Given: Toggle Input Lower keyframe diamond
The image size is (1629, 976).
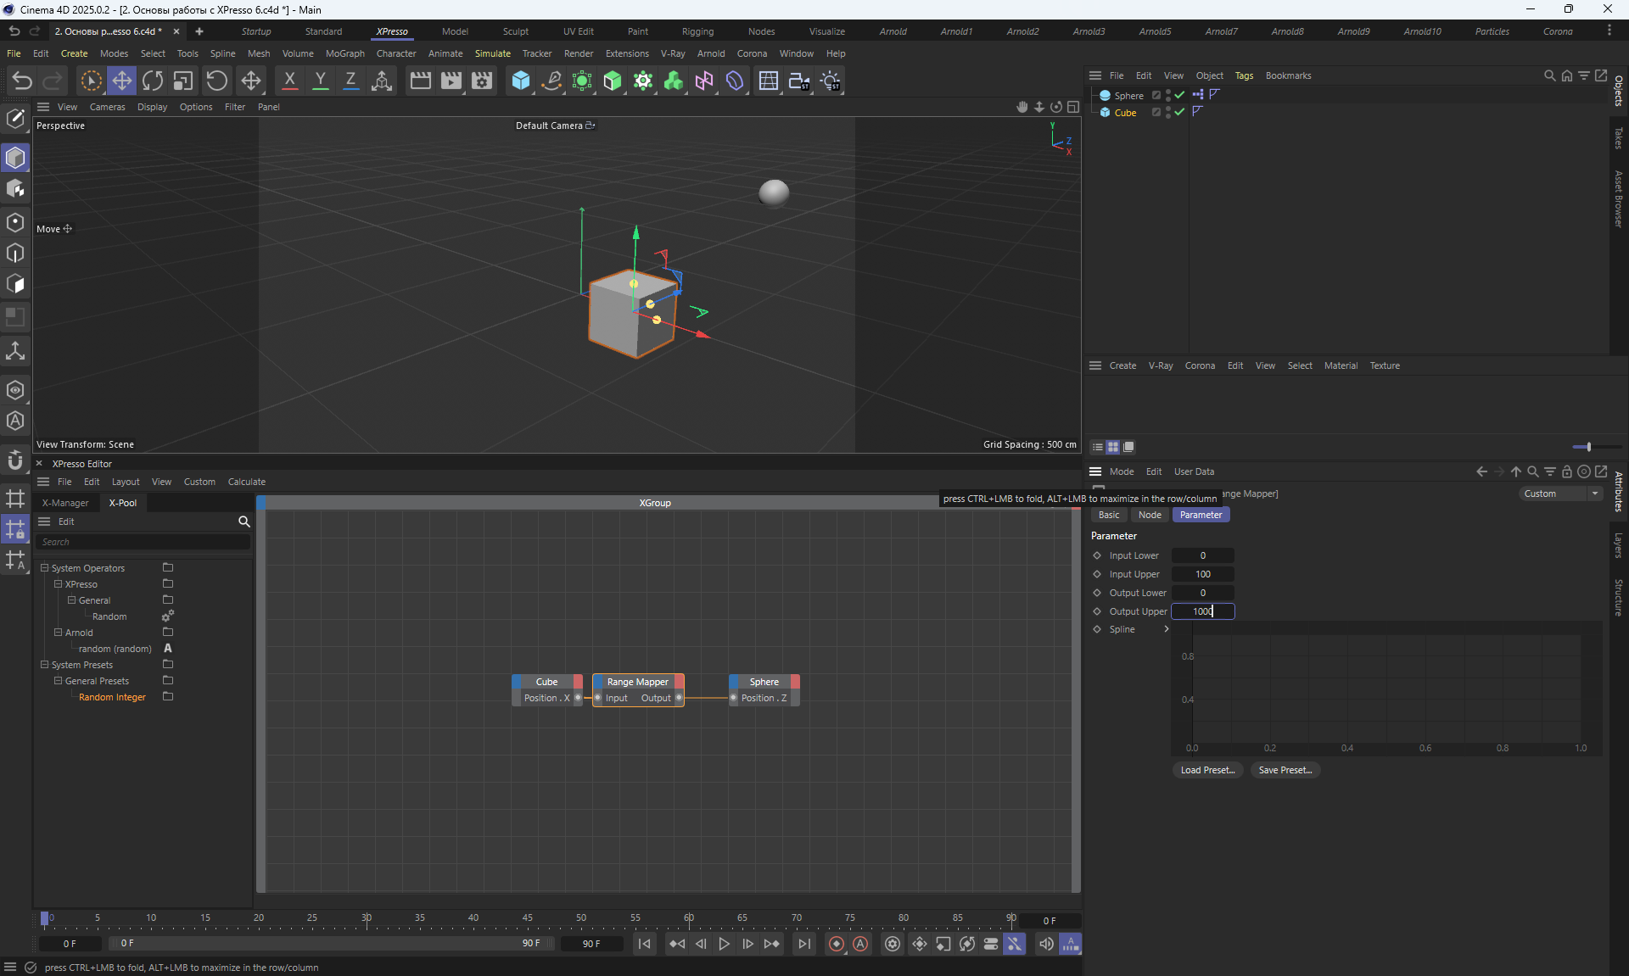Looking at the screenshot, I should (x=1097, y=555).
